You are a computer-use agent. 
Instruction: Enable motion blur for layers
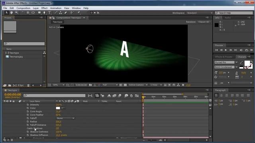pyautogui.click(x=120, y=96)
